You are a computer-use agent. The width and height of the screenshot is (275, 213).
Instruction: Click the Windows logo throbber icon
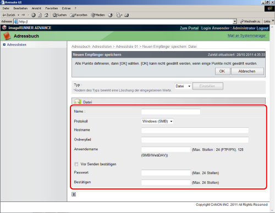coord(269,9)
